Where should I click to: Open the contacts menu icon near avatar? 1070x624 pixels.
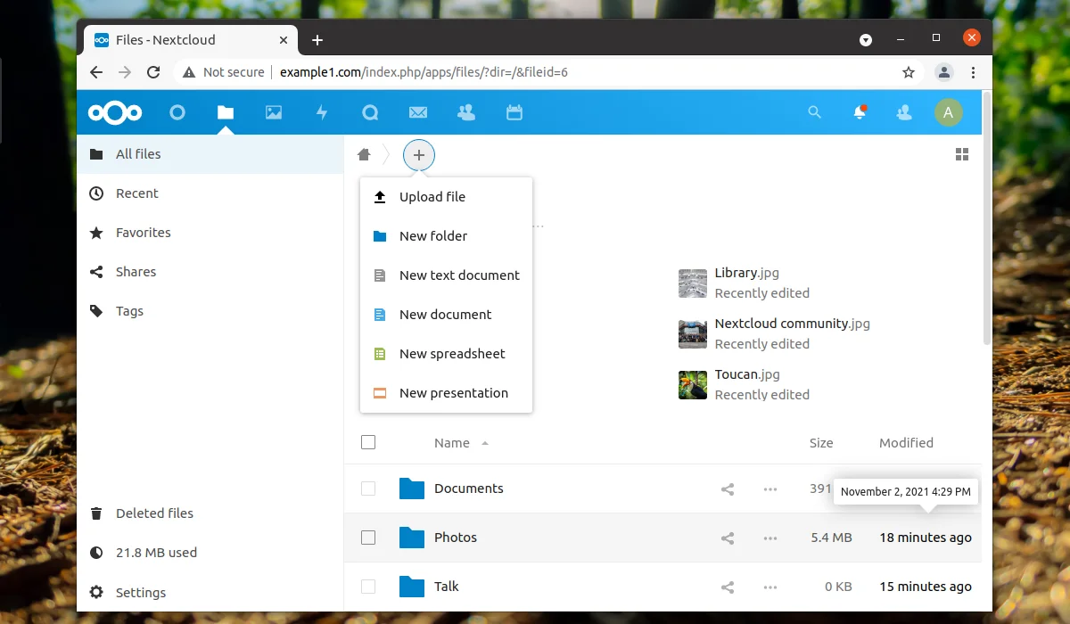coord(904,112)
